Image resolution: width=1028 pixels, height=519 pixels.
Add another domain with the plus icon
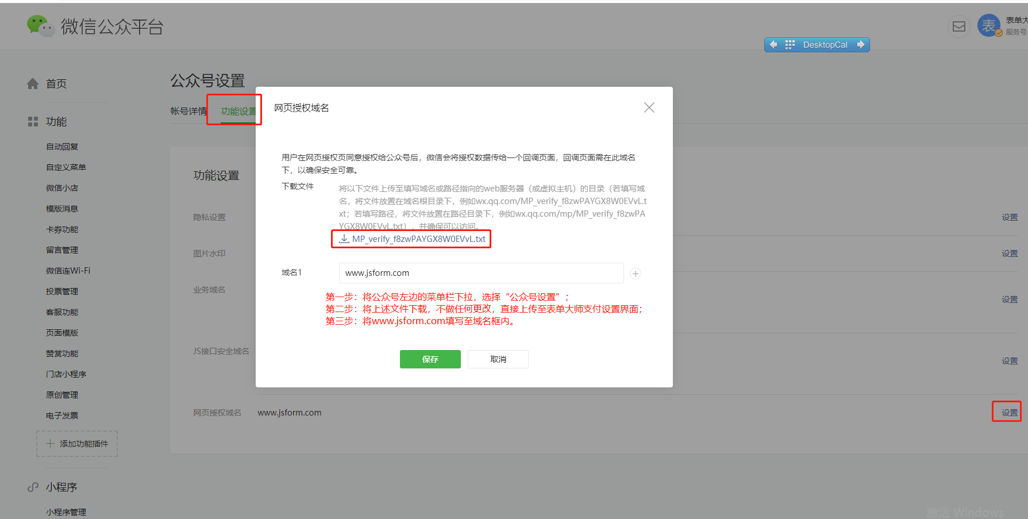pos(636,274)
